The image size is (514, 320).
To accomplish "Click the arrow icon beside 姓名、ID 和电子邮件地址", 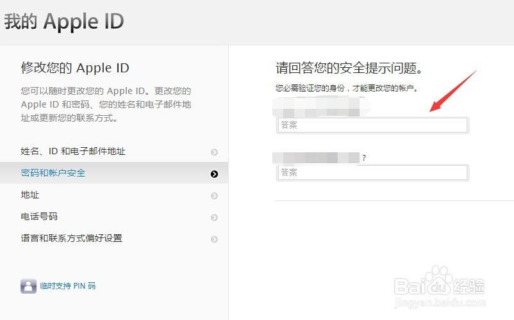I will tap(215, 152).
